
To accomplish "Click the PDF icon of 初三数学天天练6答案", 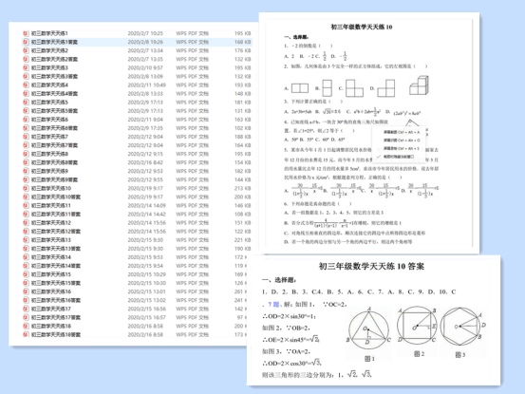I will click(x=26, y=128).
